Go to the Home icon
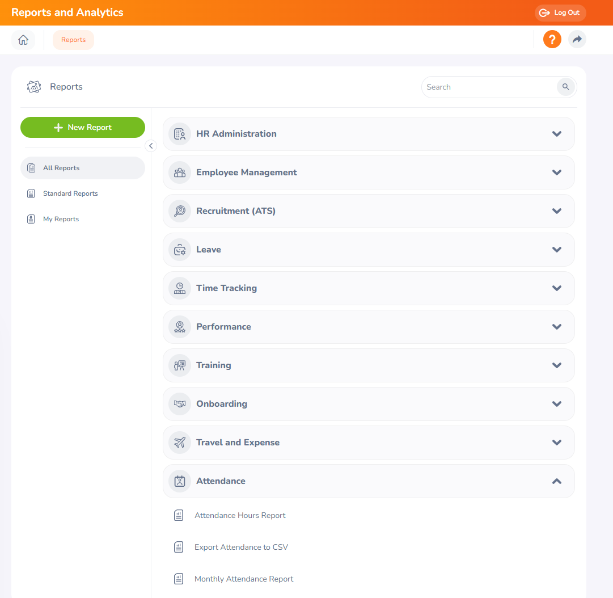Screen dimensions: 613x598 23,40
